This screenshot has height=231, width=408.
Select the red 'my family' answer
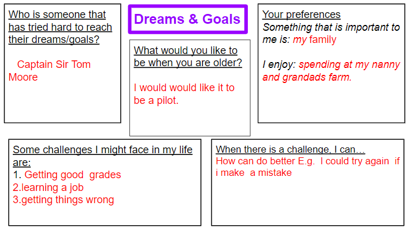click(x=315, y=39)
